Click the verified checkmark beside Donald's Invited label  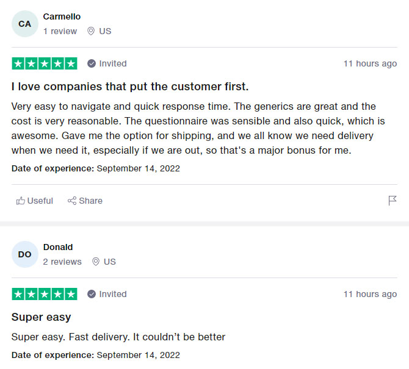pyautogui.click(x=92, y=294)
